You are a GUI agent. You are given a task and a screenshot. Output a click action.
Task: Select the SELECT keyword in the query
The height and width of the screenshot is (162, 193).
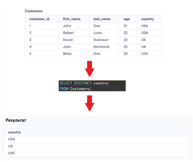[66, 83]
